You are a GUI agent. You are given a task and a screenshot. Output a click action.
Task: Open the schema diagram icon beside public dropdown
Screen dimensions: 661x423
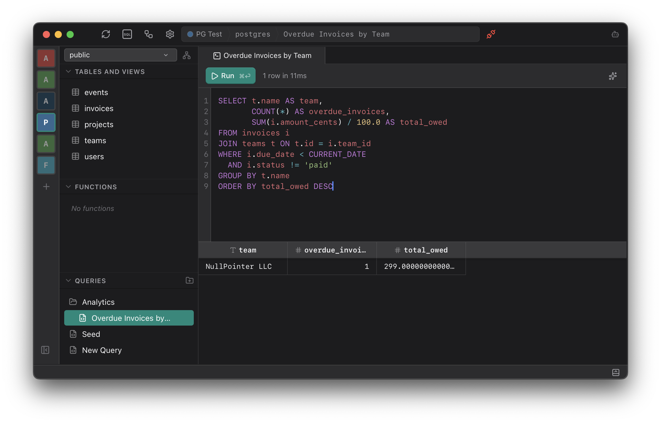tap(187, 55)
